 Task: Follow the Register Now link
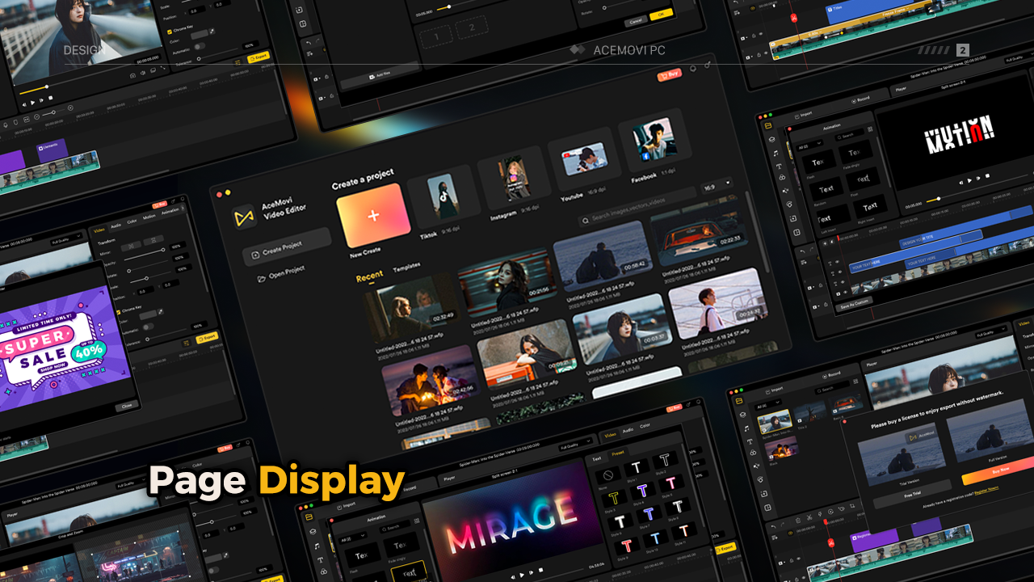986,490
